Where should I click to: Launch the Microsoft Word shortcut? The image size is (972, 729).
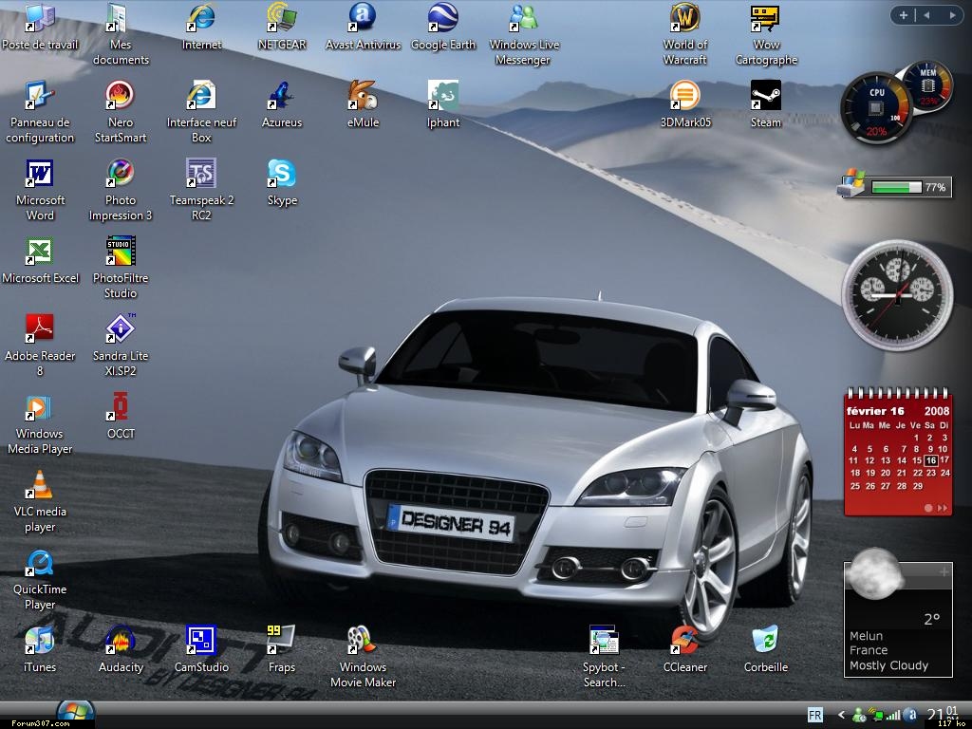40,175
